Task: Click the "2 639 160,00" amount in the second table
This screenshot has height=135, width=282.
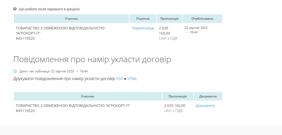Action: [175, 106]
